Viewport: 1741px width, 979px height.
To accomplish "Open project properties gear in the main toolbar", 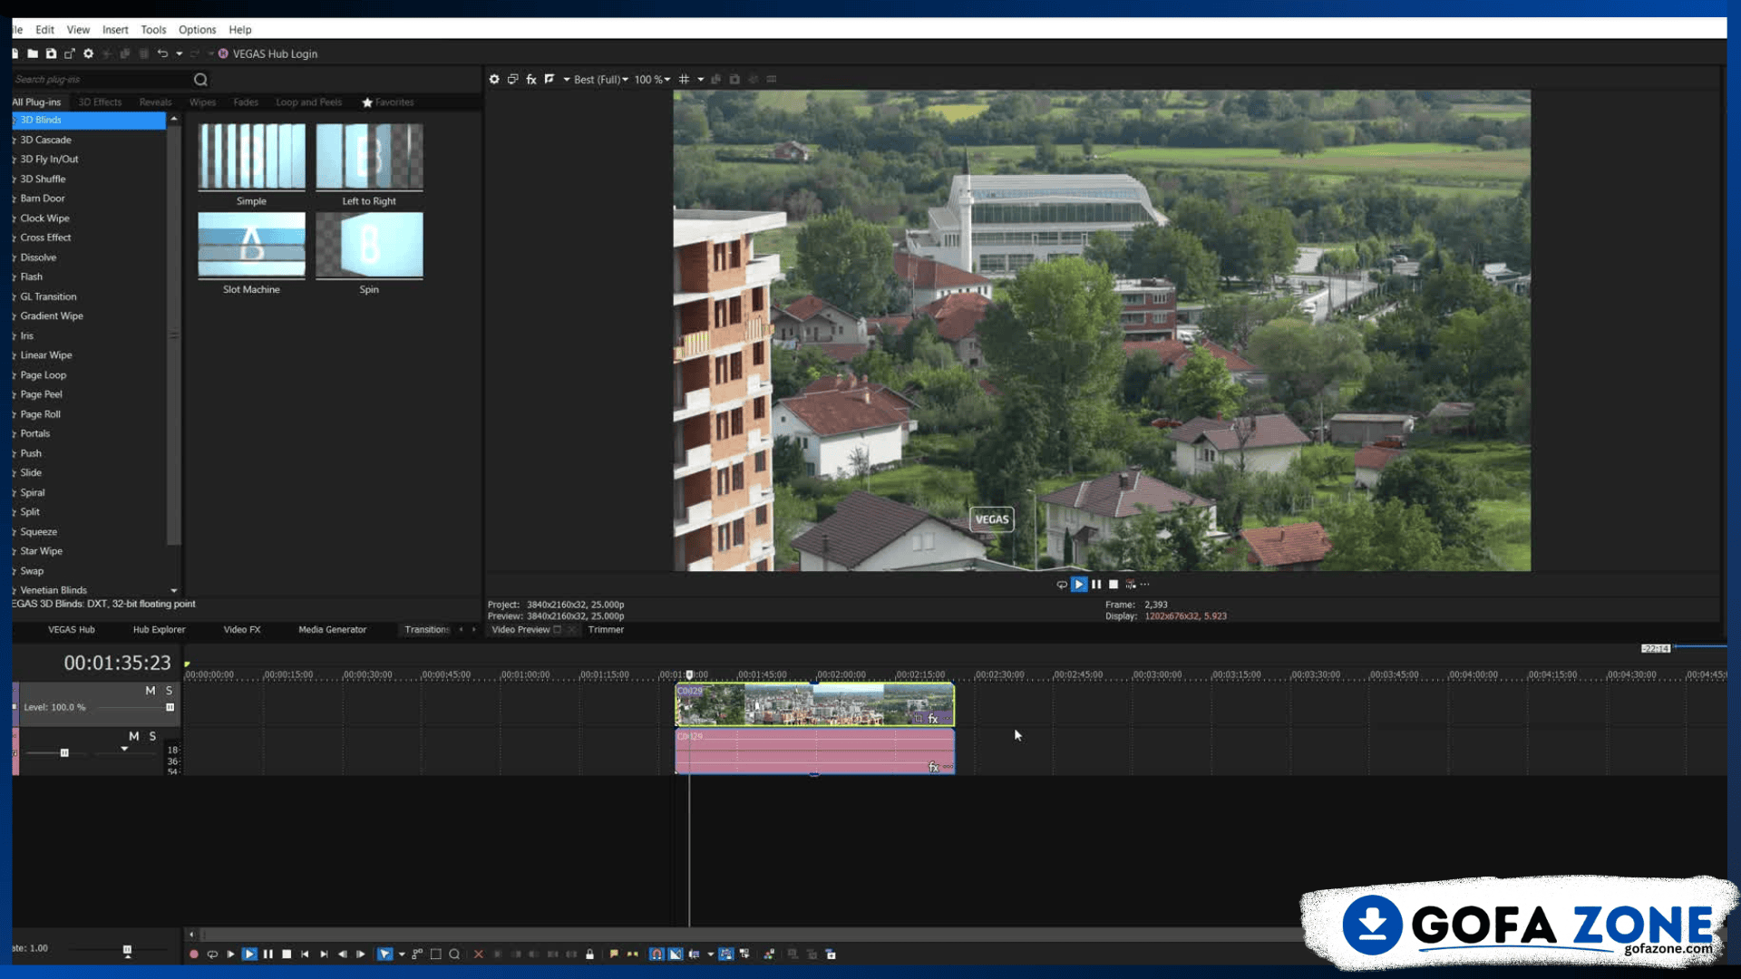I will pos(88,53).
